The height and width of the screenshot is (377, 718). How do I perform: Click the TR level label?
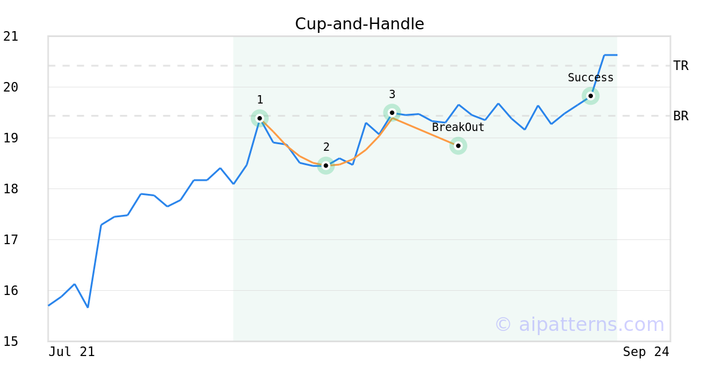pyautogui.click(x=681, y=66)
